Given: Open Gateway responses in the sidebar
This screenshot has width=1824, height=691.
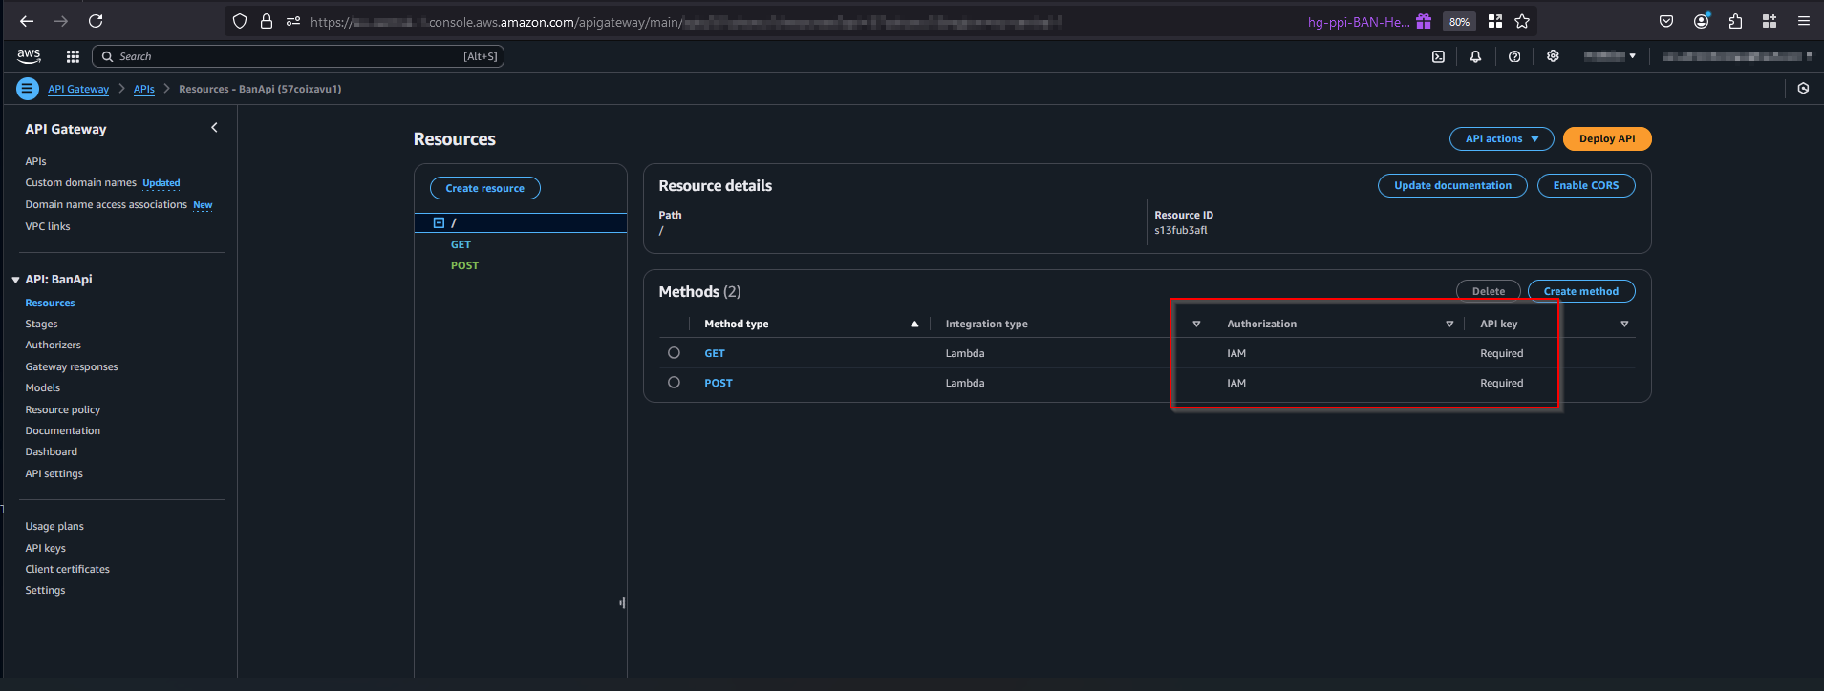Looking at the screenshot, I should click(x=72, y=366).
